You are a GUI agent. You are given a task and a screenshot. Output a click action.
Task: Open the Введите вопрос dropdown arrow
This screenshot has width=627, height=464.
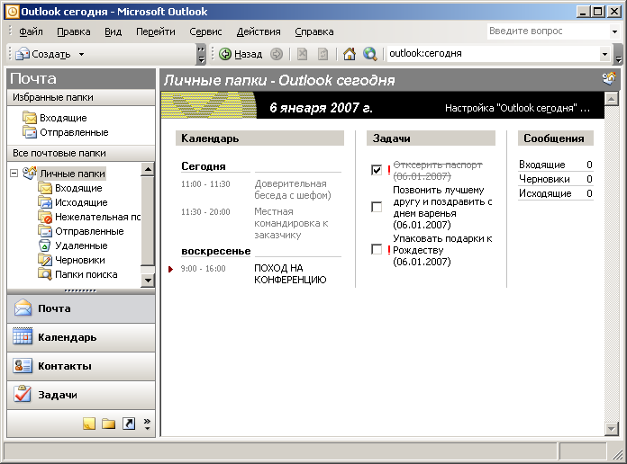pos(614,31)
